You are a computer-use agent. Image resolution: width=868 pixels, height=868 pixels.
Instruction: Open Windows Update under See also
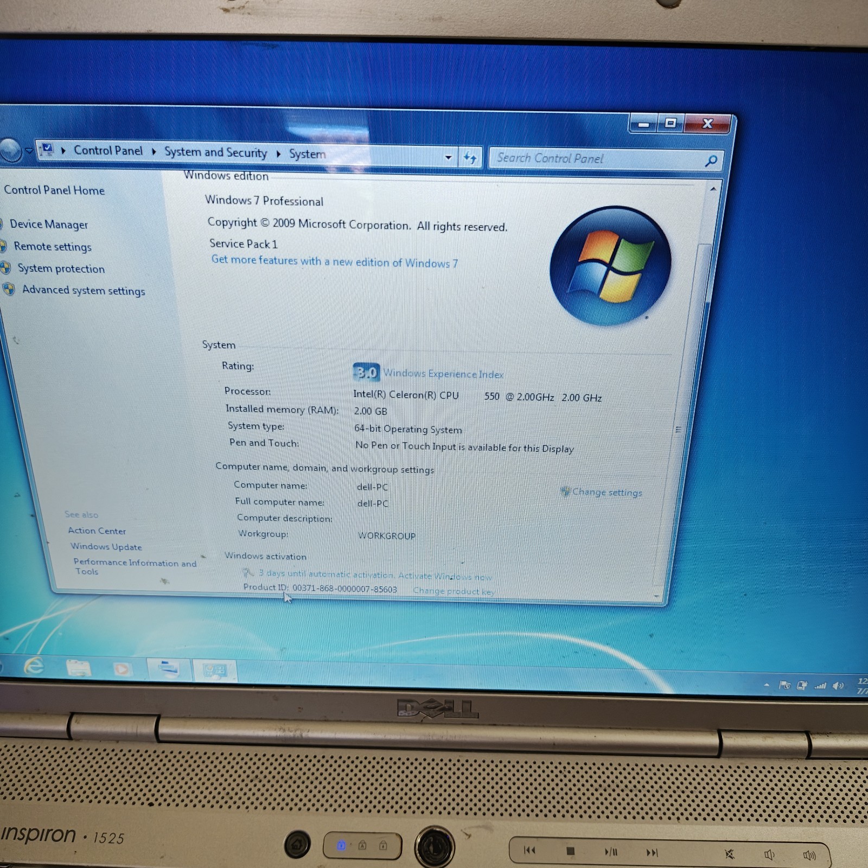pyautogui.click(x=106, y=546)
